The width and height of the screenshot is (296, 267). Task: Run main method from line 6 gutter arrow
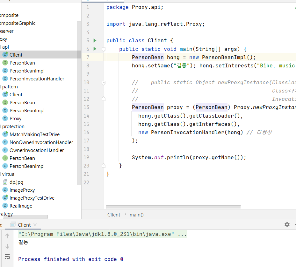[95, 49]
